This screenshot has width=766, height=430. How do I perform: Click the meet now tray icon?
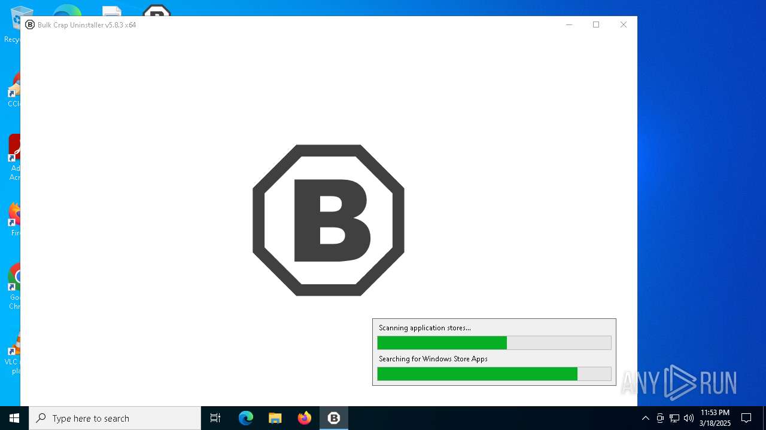coord(660,418)
